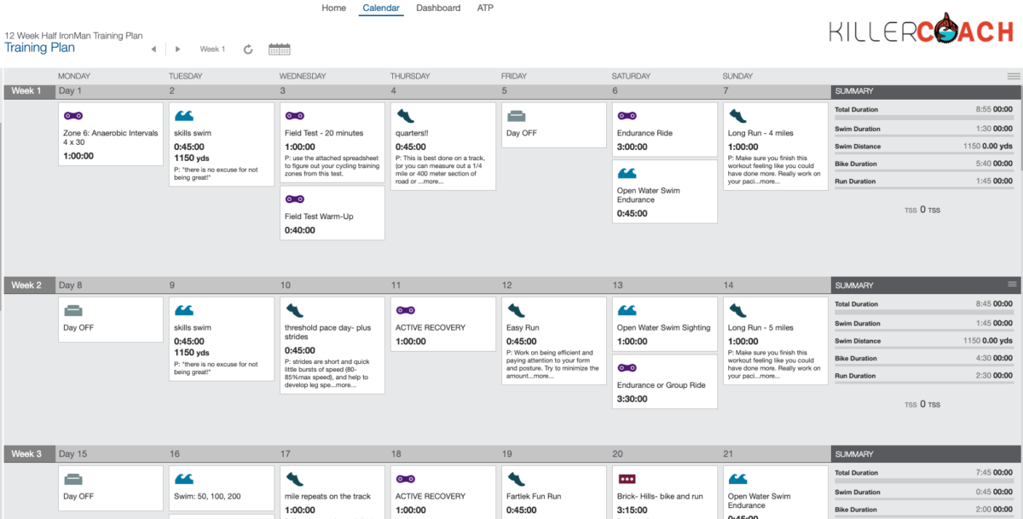Click the run shoe icon on quarters!! workout
This screenshot has width=1023, height=519.
(x=405, y=115)
